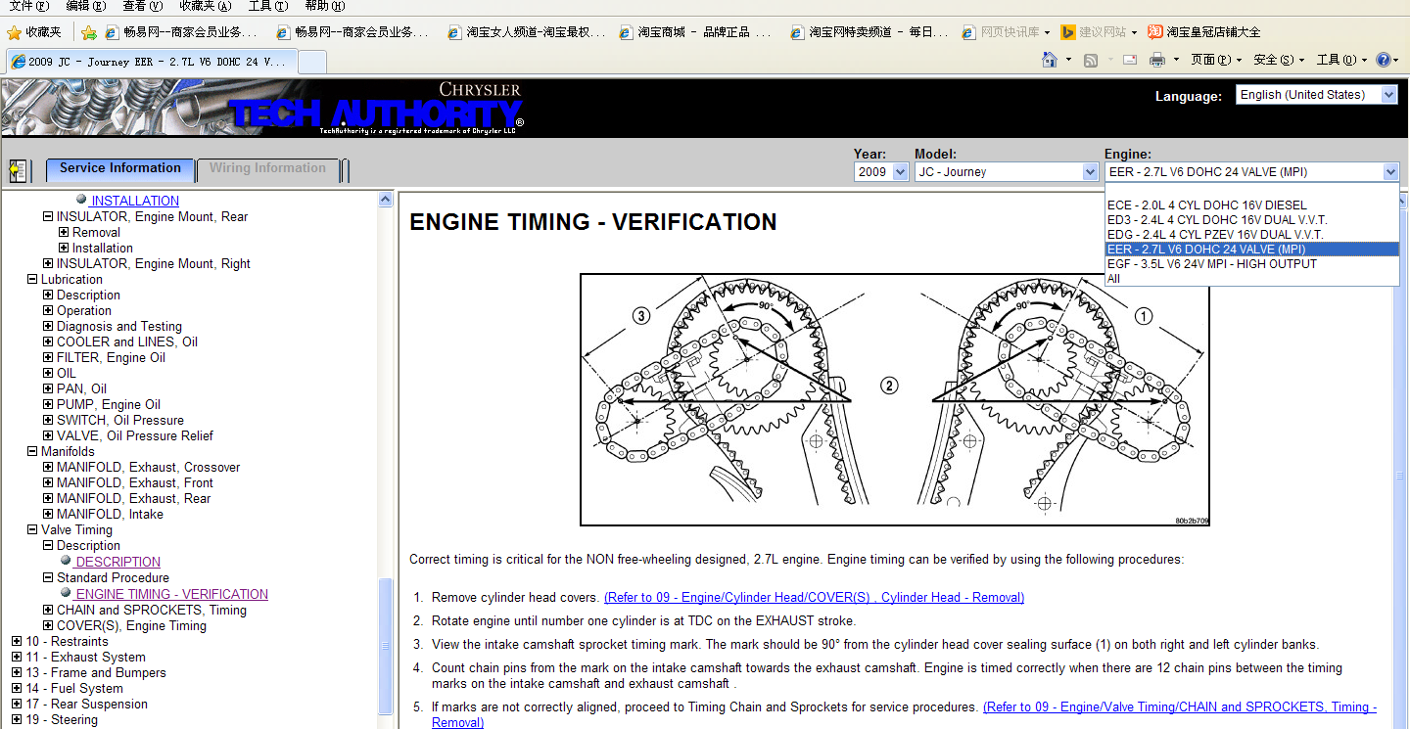Switch to the Wiring Information tab

(267, 168)
